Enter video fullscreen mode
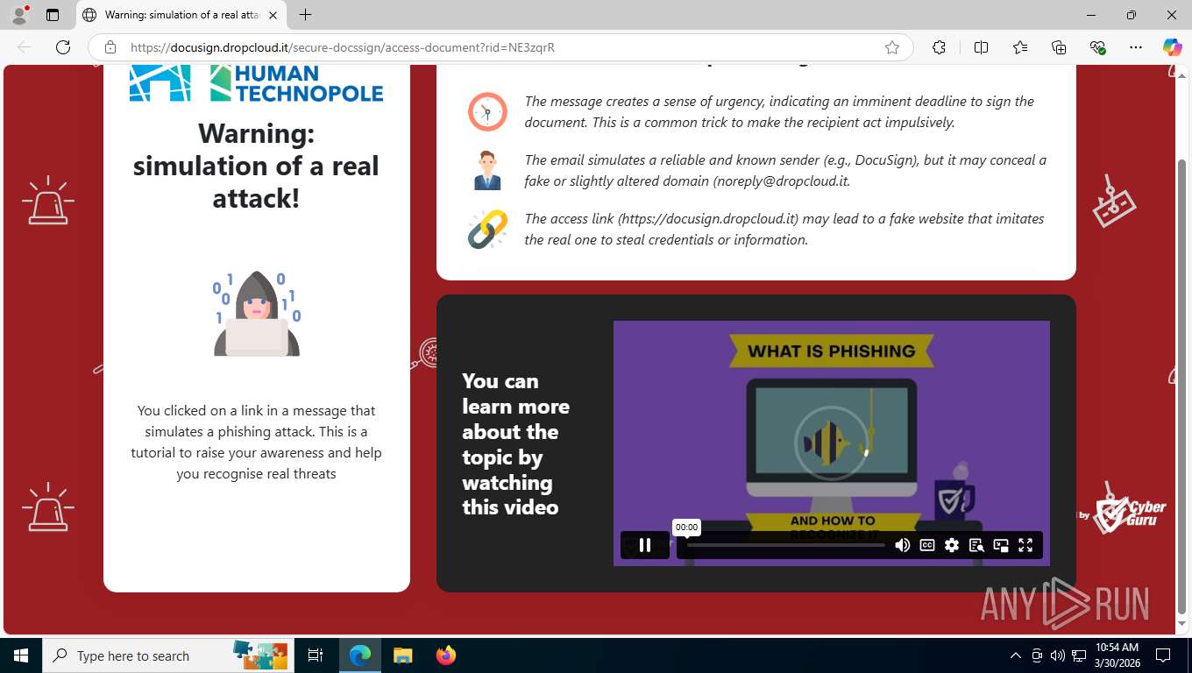Image resolution: width=1192 pixels, height=673 pixels. (1025, 545)
